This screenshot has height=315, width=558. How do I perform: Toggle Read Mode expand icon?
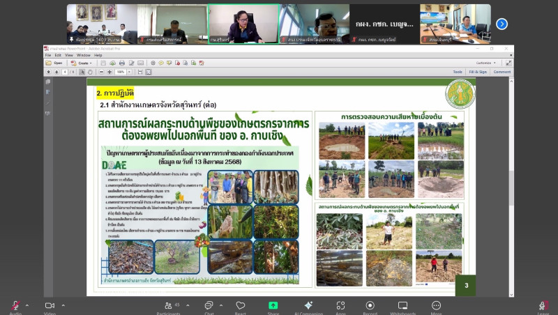[508, 63]
